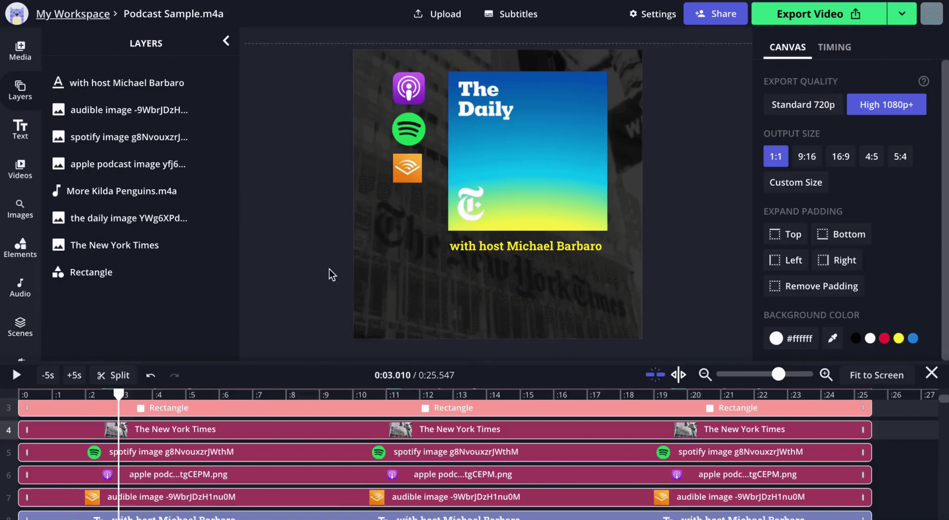Collapse the Layers panel with chevron

(226, 41)
